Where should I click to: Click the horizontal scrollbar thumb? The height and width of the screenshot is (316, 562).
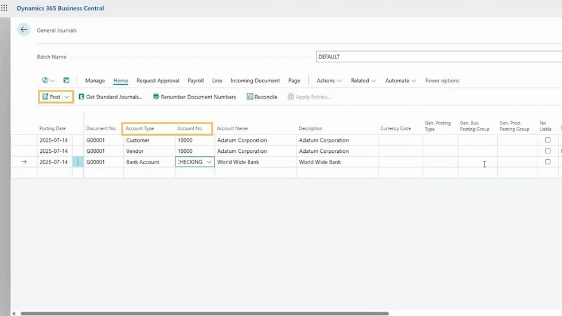pyautogui.click(x=205, y=314)
